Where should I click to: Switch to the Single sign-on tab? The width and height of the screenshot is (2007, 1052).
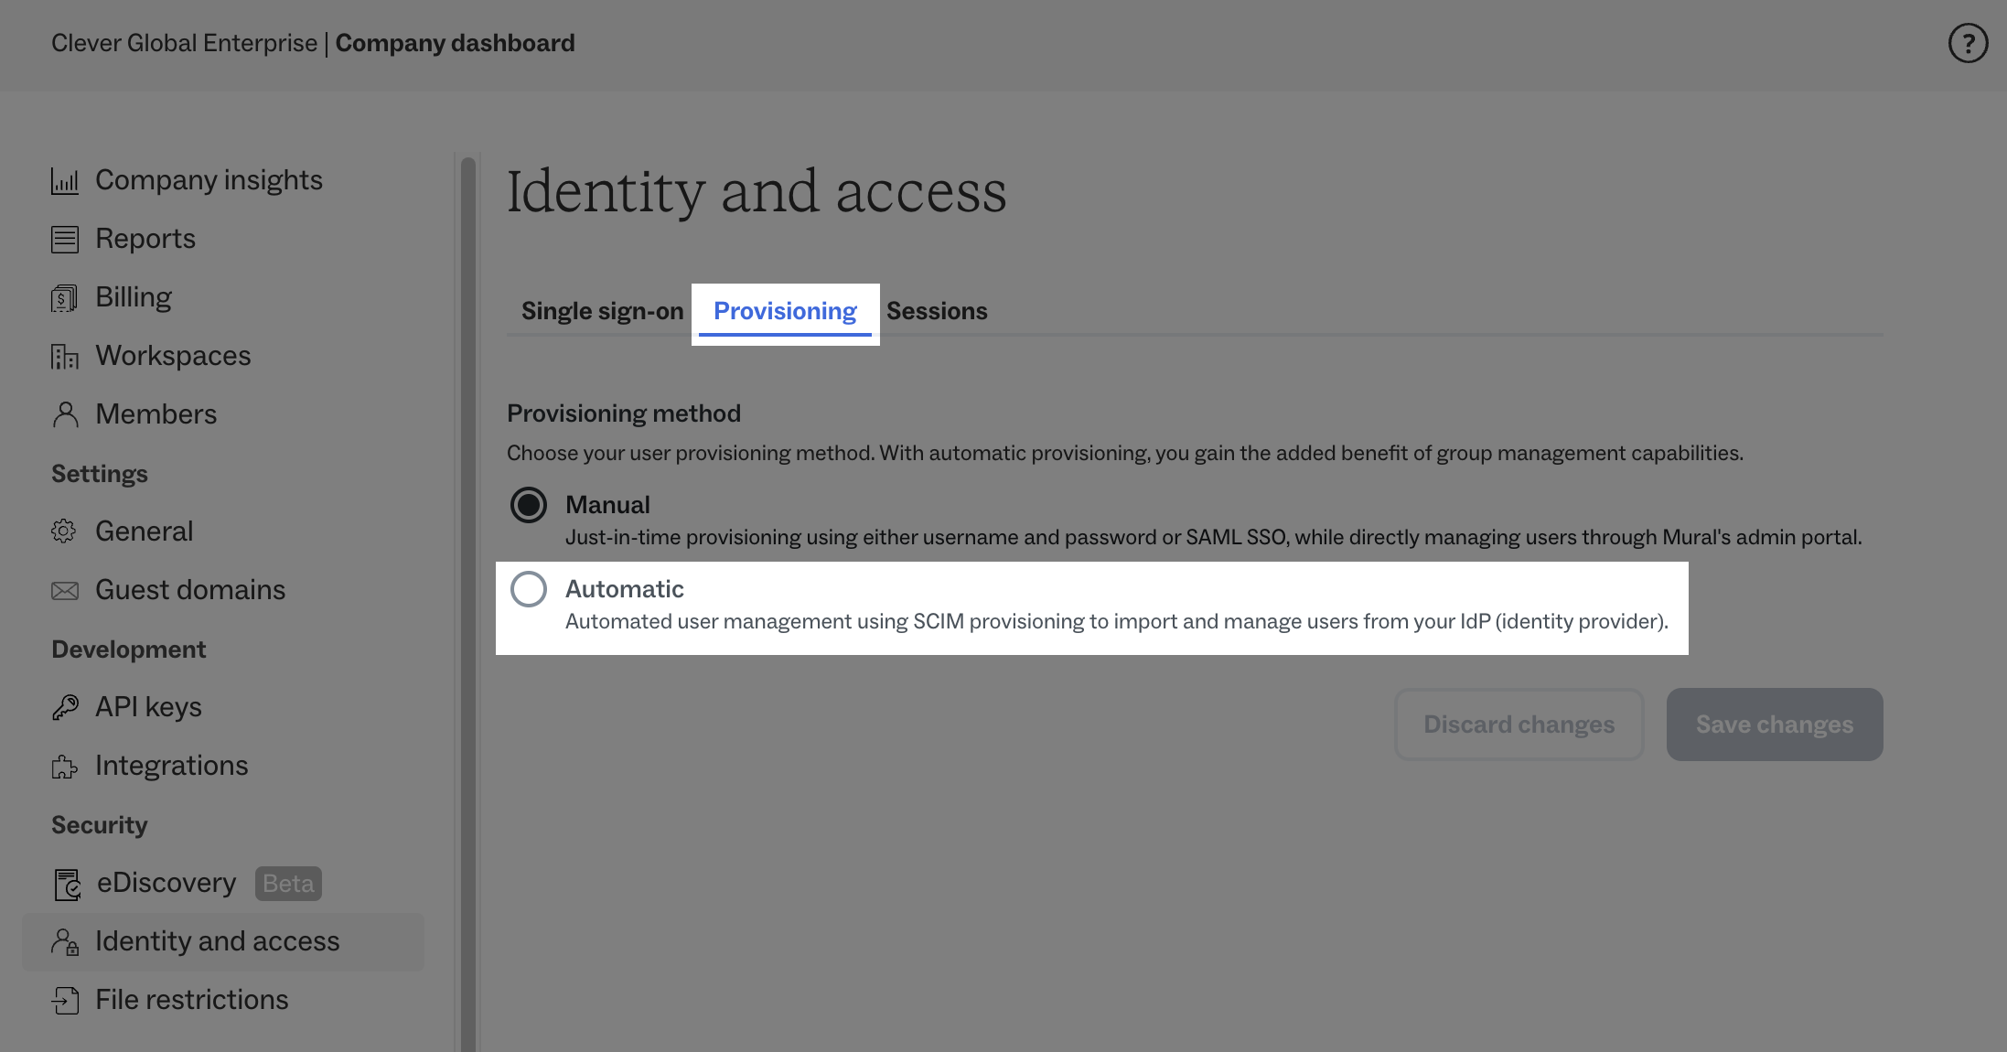[603, 311]
